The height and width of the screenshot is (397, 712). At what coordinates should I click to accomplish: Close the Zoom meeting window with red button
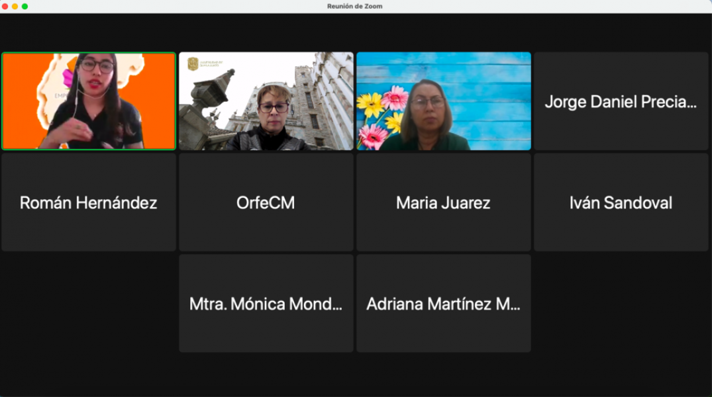click(5, 6)
